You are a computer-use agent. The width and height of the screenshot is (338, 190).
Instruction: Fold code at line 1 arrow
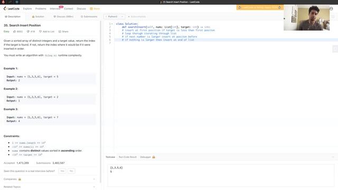[x=112, y=24]
